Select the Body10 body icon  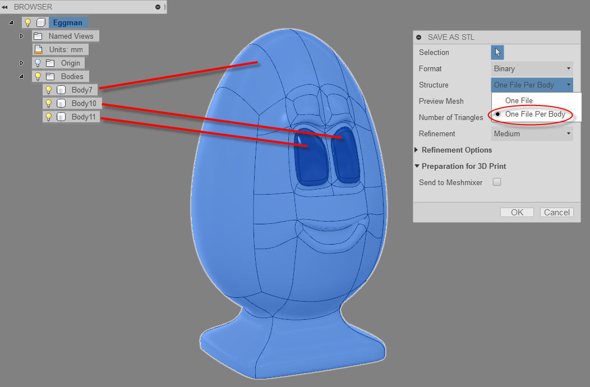point(61,103)
